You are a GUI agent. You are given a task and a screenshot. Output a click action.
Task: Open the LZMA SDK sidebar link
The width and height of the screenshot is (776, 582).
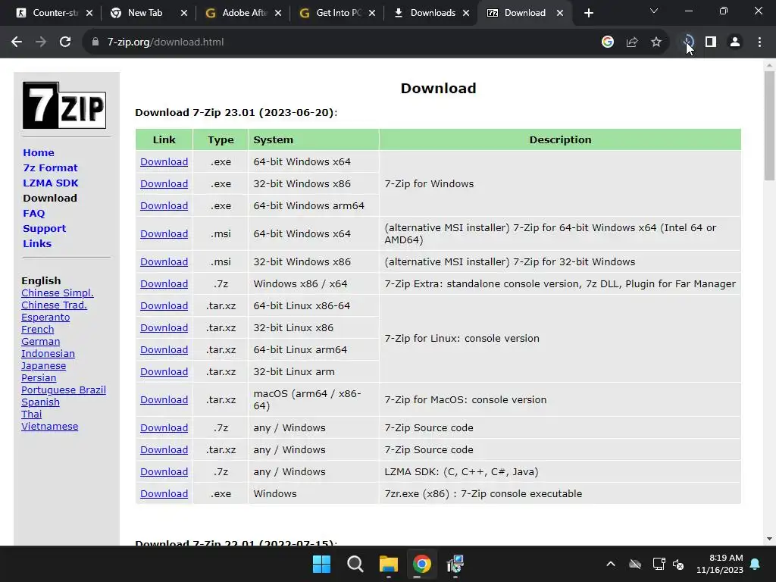[x=51, y=183]
